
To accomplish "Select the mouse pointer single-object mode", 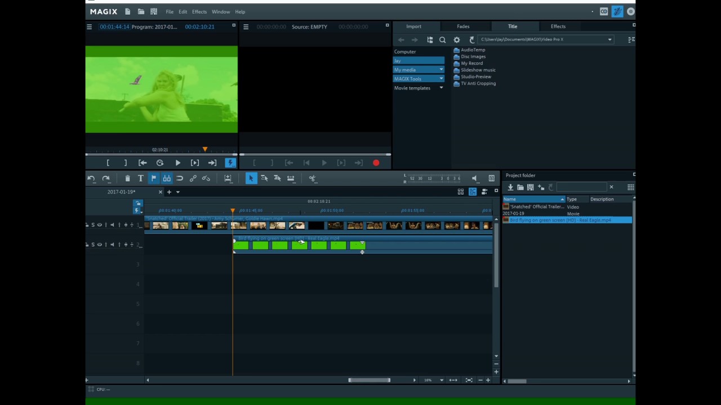I will pyautogui.click(x=251, y=178).
